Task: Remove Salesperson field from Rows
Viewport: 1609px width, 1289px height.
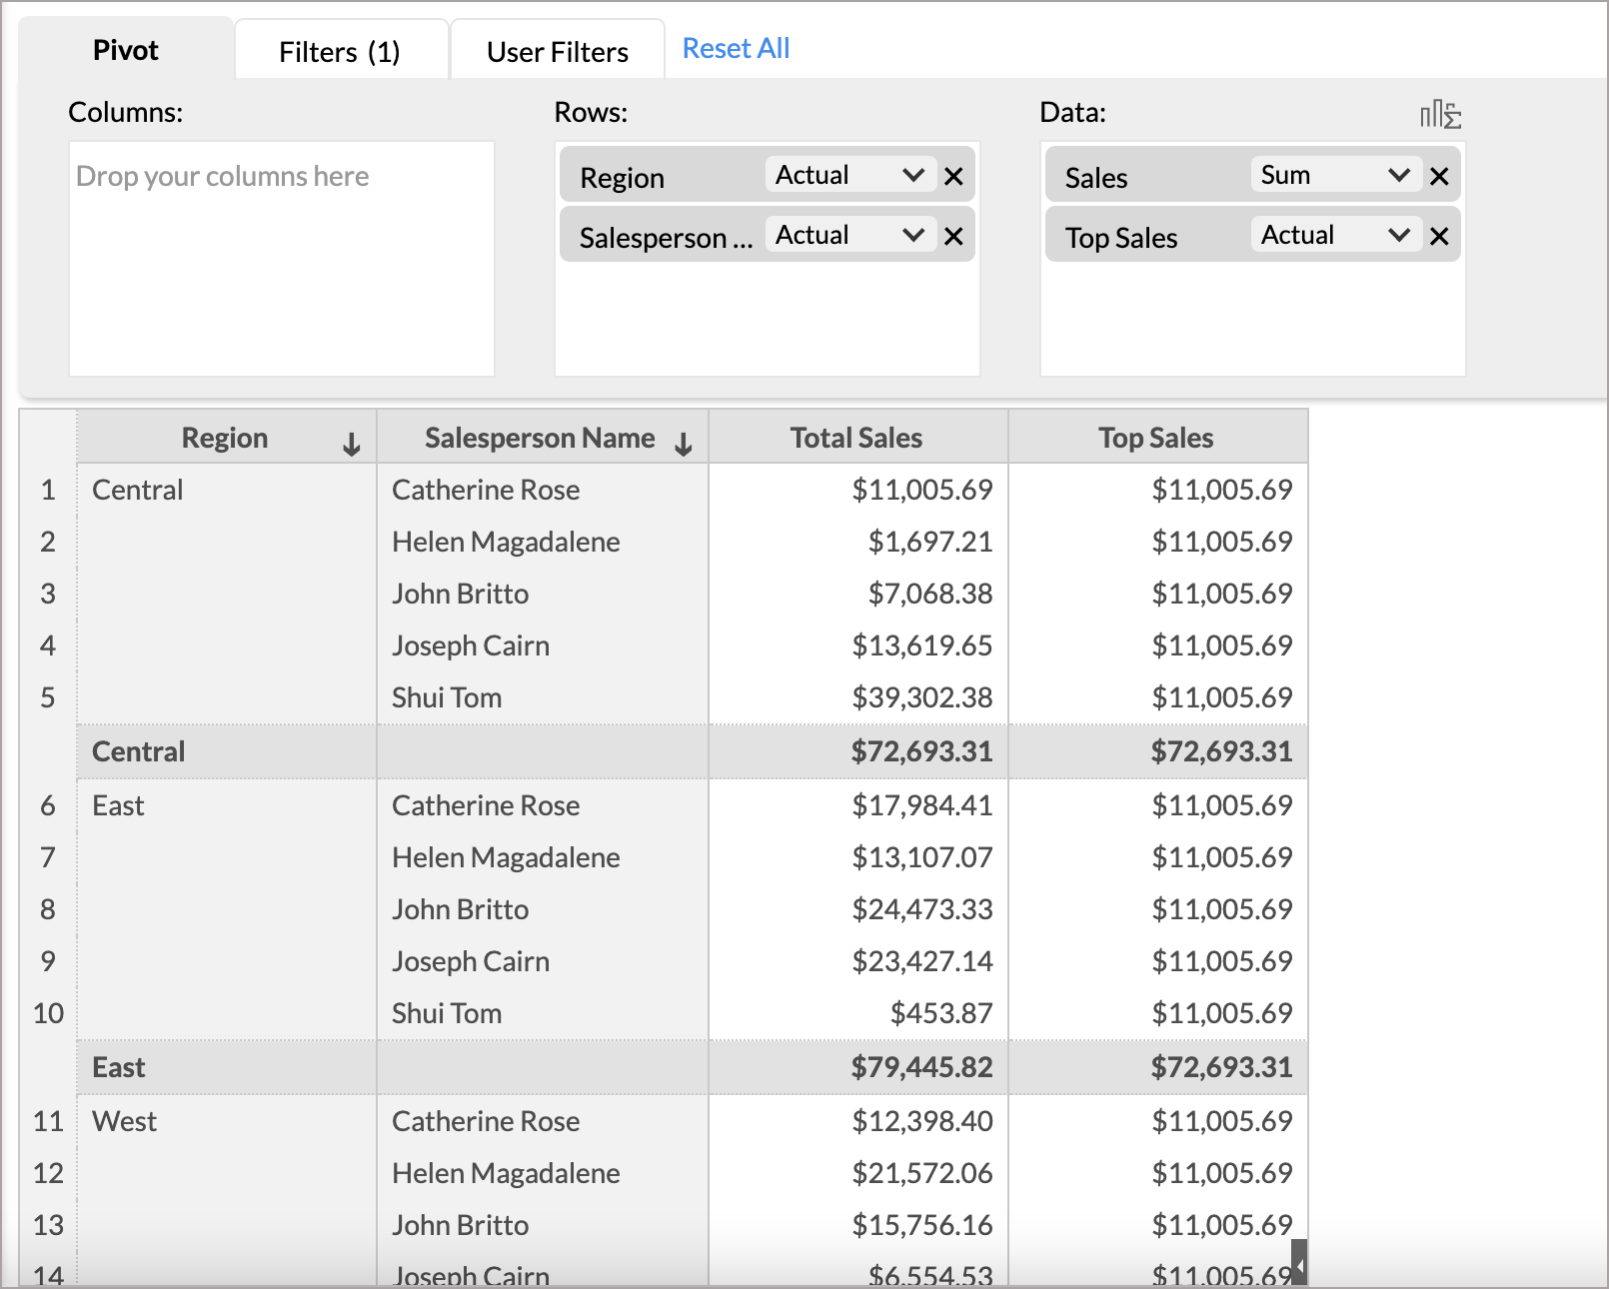Action: (x=953, y=237)
